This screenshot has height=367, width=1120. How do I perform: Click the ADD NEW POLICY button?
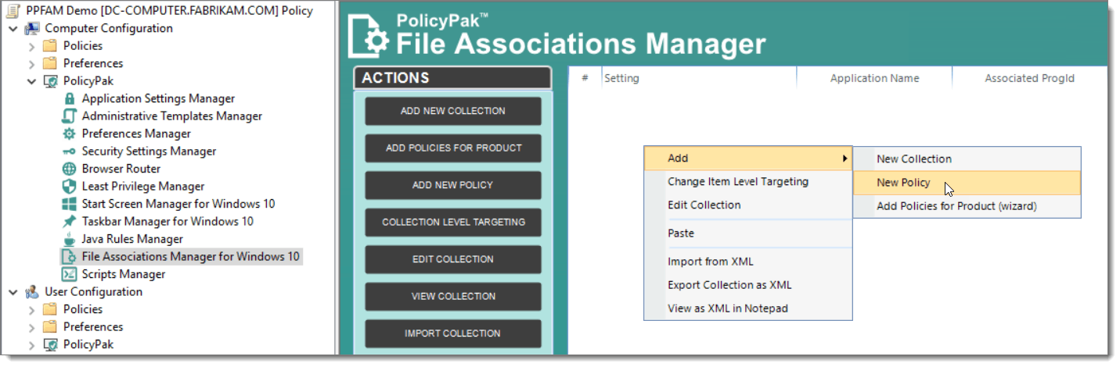click(453, 185)
